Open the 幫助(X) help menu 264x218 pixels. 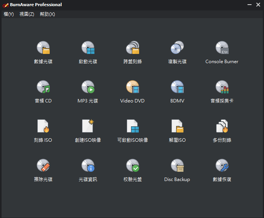coord(47,14)
